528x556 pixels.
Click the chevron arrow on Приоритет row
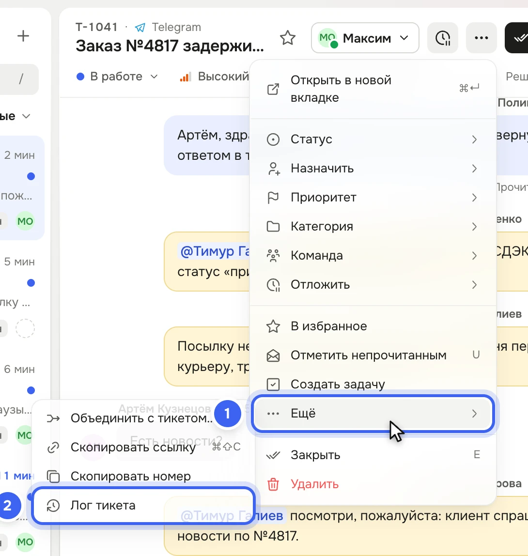point(474,198)
